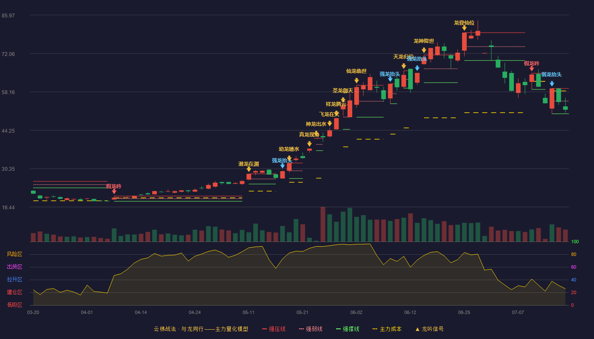The image size is (594, 339).
Task: Click the red candlestick under 潜龙在渊
Action: 249,177
